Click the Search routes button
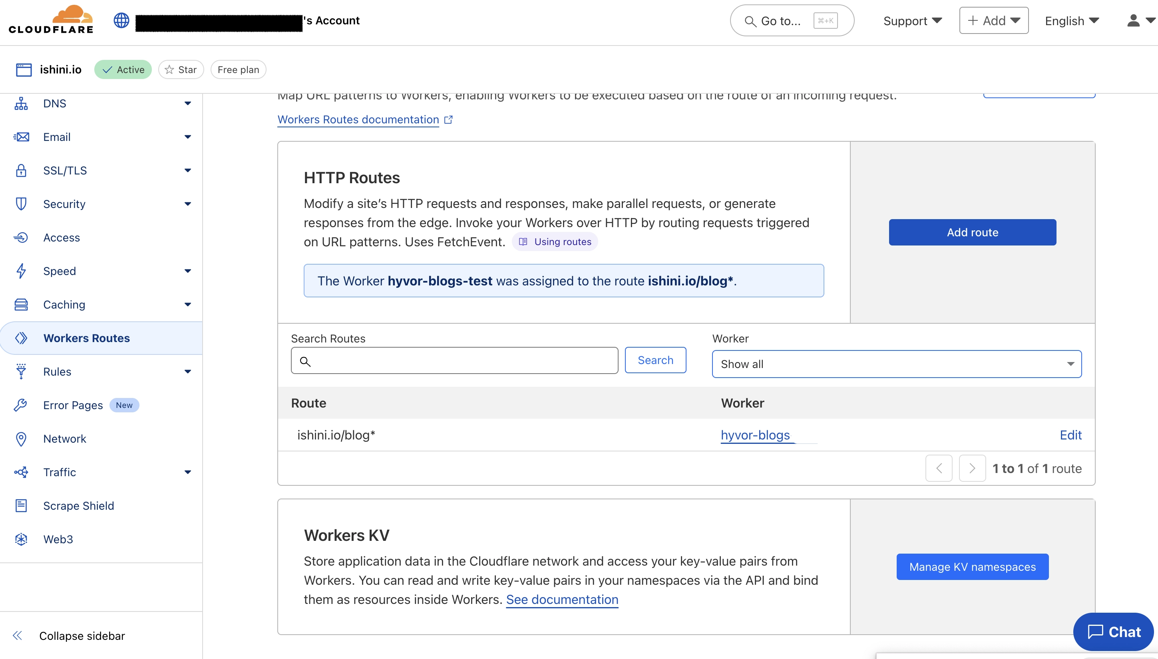The width and height of the screenshot is (1158, 659). 655,360
